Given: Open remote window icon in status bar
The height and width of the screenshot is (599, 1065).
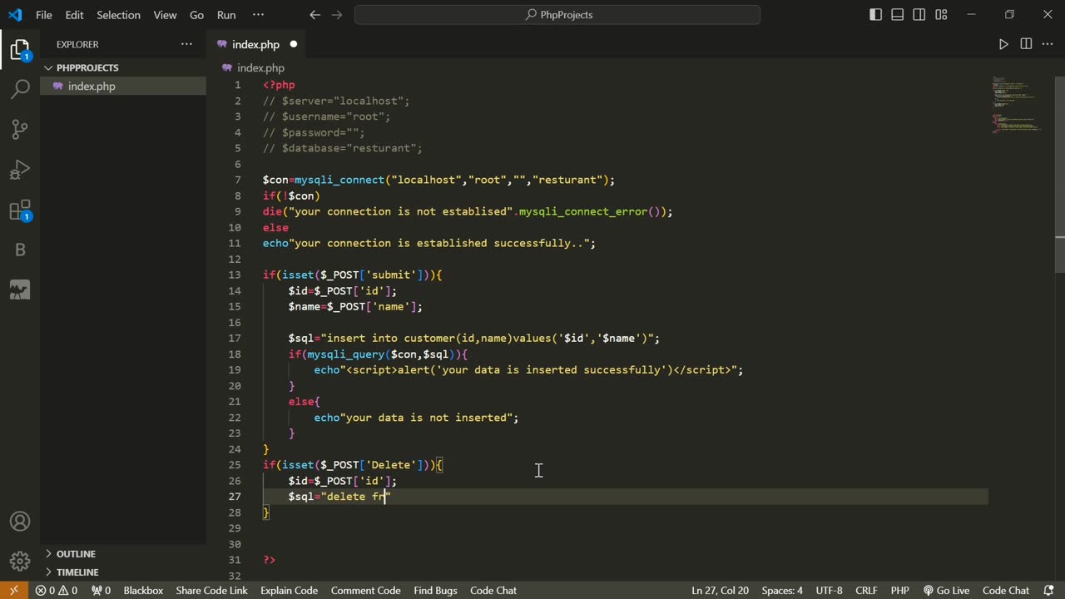Looking at the screenshot, I should tap(13, 590).
